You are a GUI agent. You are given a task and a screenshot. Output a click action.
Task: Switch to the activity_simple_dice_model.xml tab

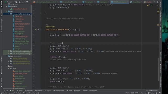(x=46, y=2)
